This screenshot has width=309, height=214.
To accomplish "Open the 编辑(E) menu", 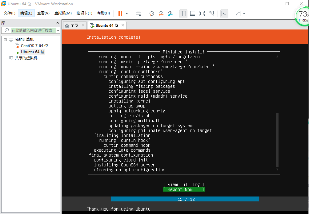I will pyautogui.click(x=26, y=13).
